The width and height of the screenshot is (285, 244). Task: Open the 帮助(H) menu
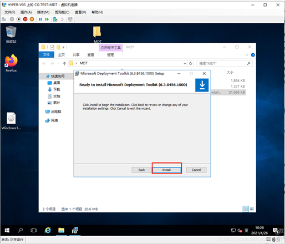point(98,12)
